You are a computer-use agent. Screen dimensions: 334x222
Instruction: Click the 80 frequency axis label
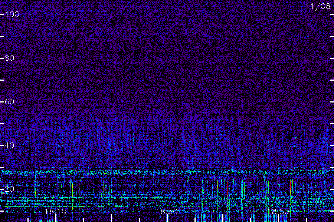[9, 58]
